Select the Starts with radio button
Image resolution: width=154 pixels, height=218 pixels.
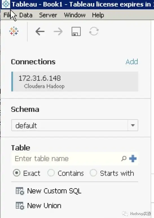coord(93,173)
